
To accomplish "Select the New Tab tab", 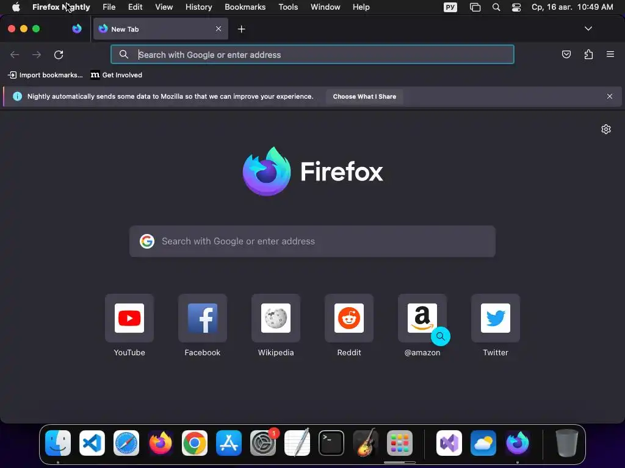I will [x=161, y=29].
